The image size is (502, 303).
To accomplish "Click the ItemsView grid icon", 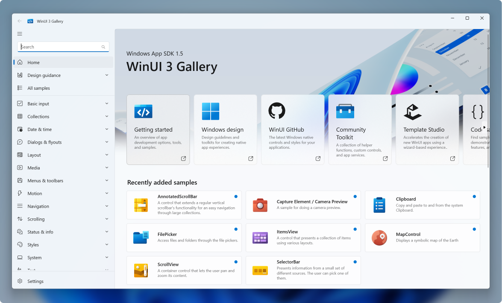I will [260, 238].
